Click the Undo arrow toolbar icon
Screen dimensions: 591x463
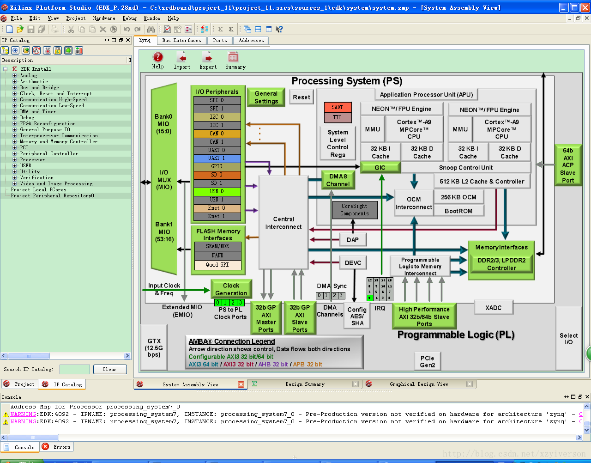pyautogui.click(x=127, y=29)
